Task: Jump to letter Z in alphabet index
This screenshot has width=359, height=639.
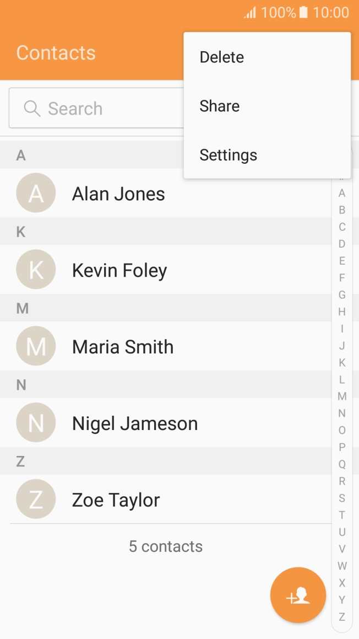Action: pyautogui.click(x=341, y=617)
